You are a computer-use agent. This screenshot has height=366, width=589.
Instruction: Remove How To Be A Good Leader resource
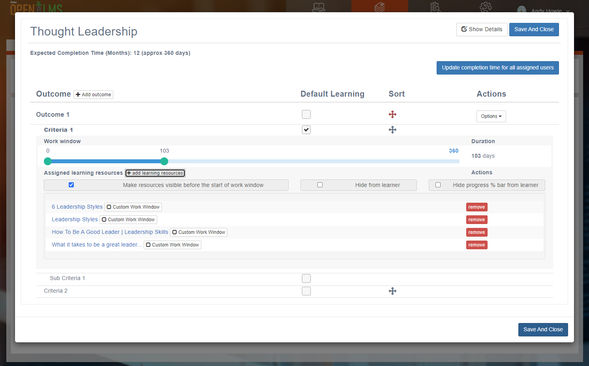pos(477,232)
